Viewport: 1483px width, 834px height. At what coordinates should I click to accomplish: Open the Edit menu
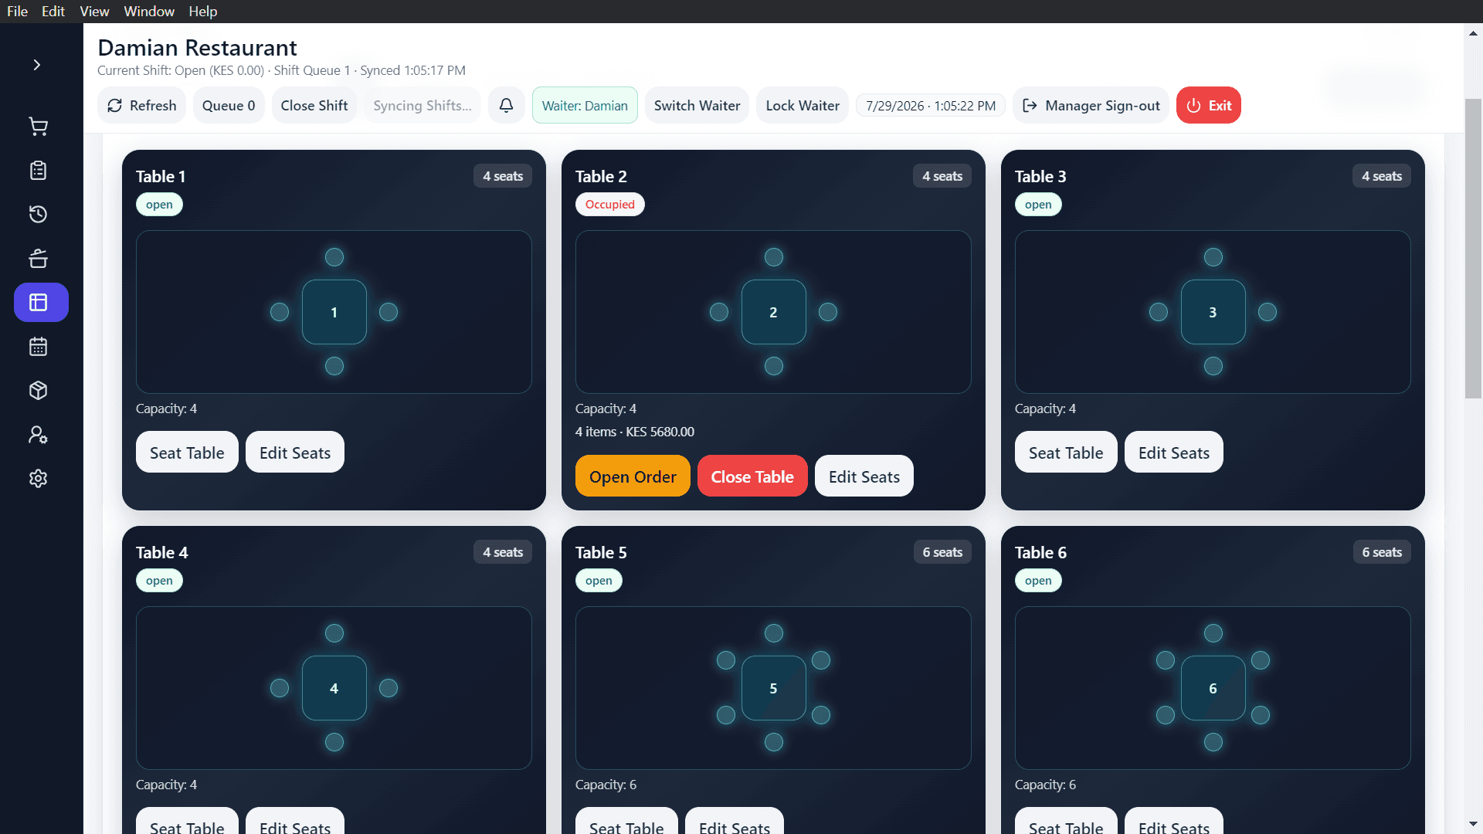point(53,12)
